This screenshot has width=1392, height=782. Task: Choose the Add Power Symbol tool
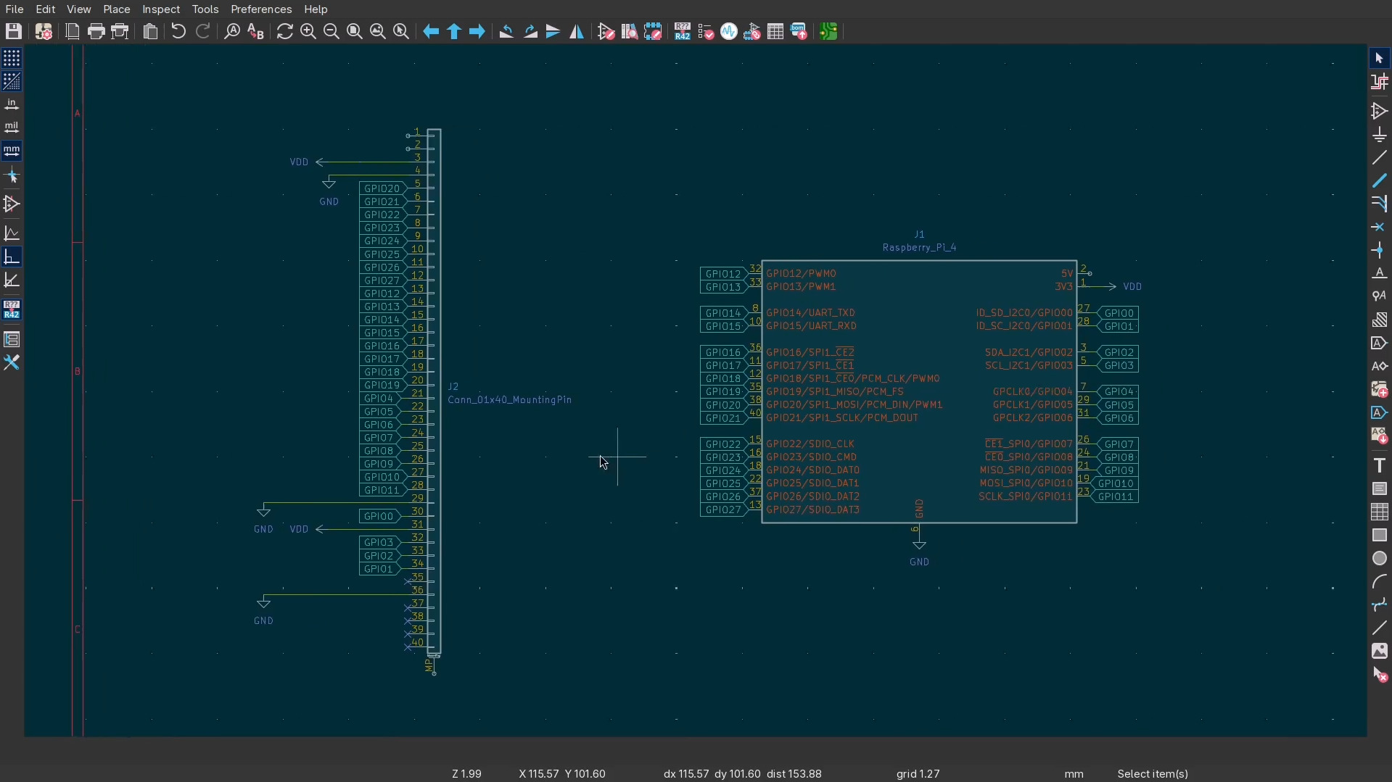[1380, 135]
